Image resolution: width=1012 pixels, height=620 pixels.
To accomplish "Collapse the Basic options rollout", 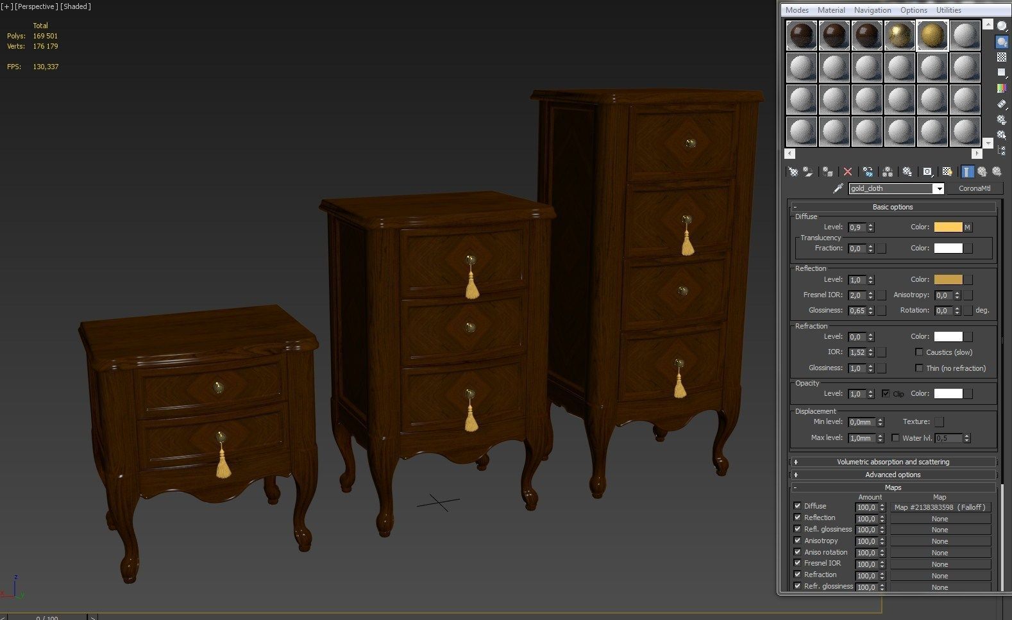I will point(893,207).
